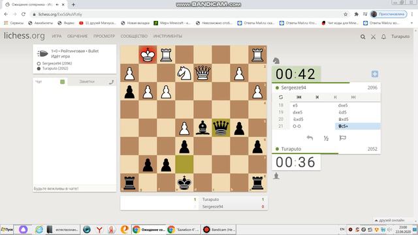
Task: Open Turaputo (2052) profile in the game info
Action: coord(55,69)
